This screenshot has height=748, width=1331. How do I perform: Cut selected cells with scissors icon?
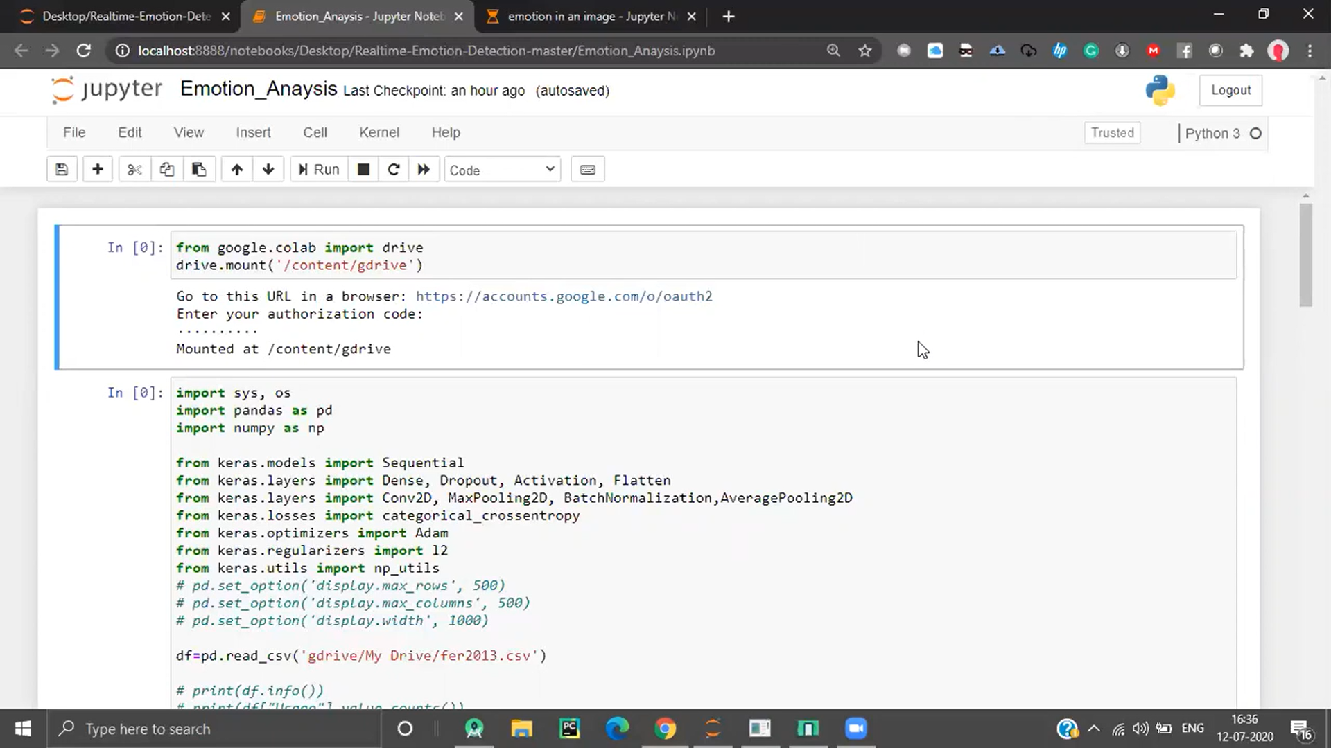coord(134,170)
